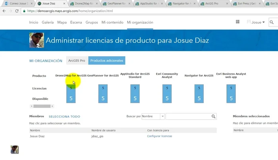
Task: Click small avatar thumbnail at bottom left
Action: pos(15,150)
